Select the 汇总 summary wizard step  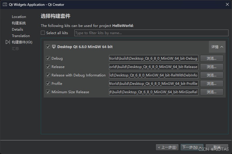tap(15, 49)
